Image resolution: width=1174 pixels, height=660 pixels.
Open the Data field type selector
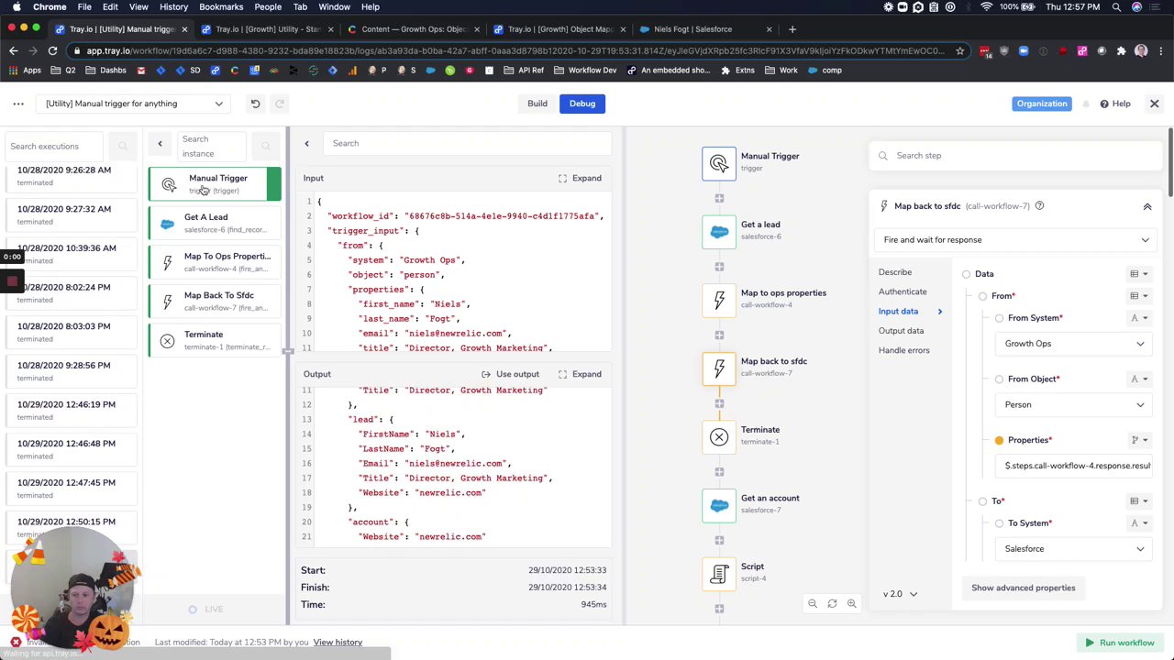(1139, 274)
